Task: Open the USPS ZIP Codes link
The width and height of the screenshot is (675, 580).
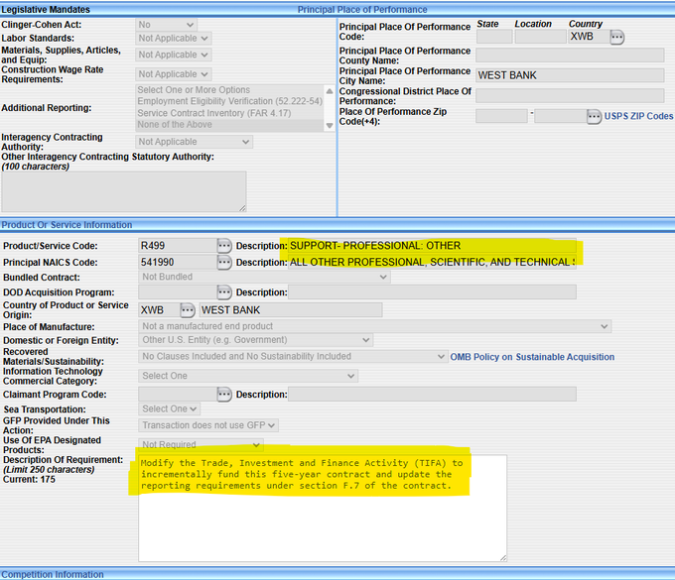Action: coord(638,116)
